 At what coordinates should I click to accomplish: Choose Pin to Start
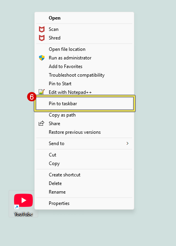pos(84,84)
